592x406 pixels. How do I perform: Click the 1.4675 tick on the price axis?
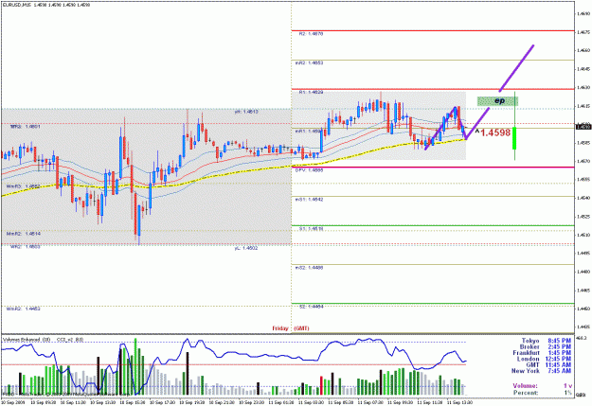coord(583,32)
